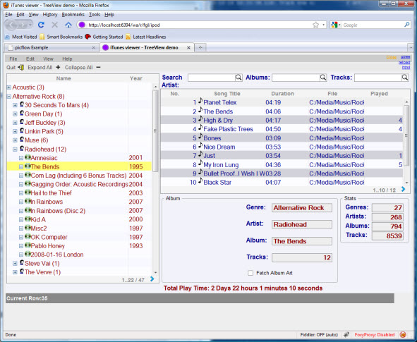The width and height of the screenshot is (417, 342).
Task: Click the music note icon beside Planet Telex
Action: (x=200, y=101)
